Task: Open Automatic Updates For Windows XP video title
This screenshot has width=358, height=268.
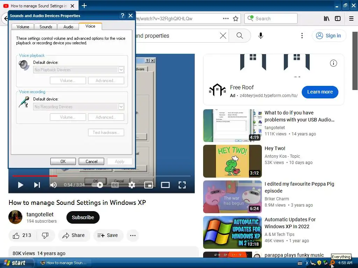Action: pos(290,223)
